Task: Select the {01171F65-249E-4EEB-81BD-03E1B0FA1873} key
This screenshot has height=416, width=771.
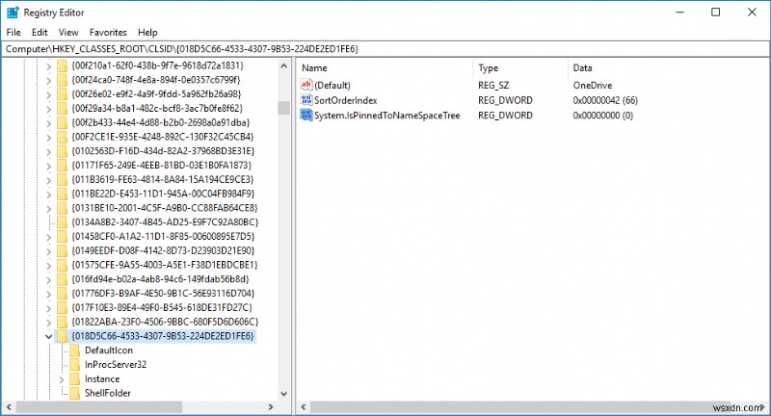Action: point(161,165)
